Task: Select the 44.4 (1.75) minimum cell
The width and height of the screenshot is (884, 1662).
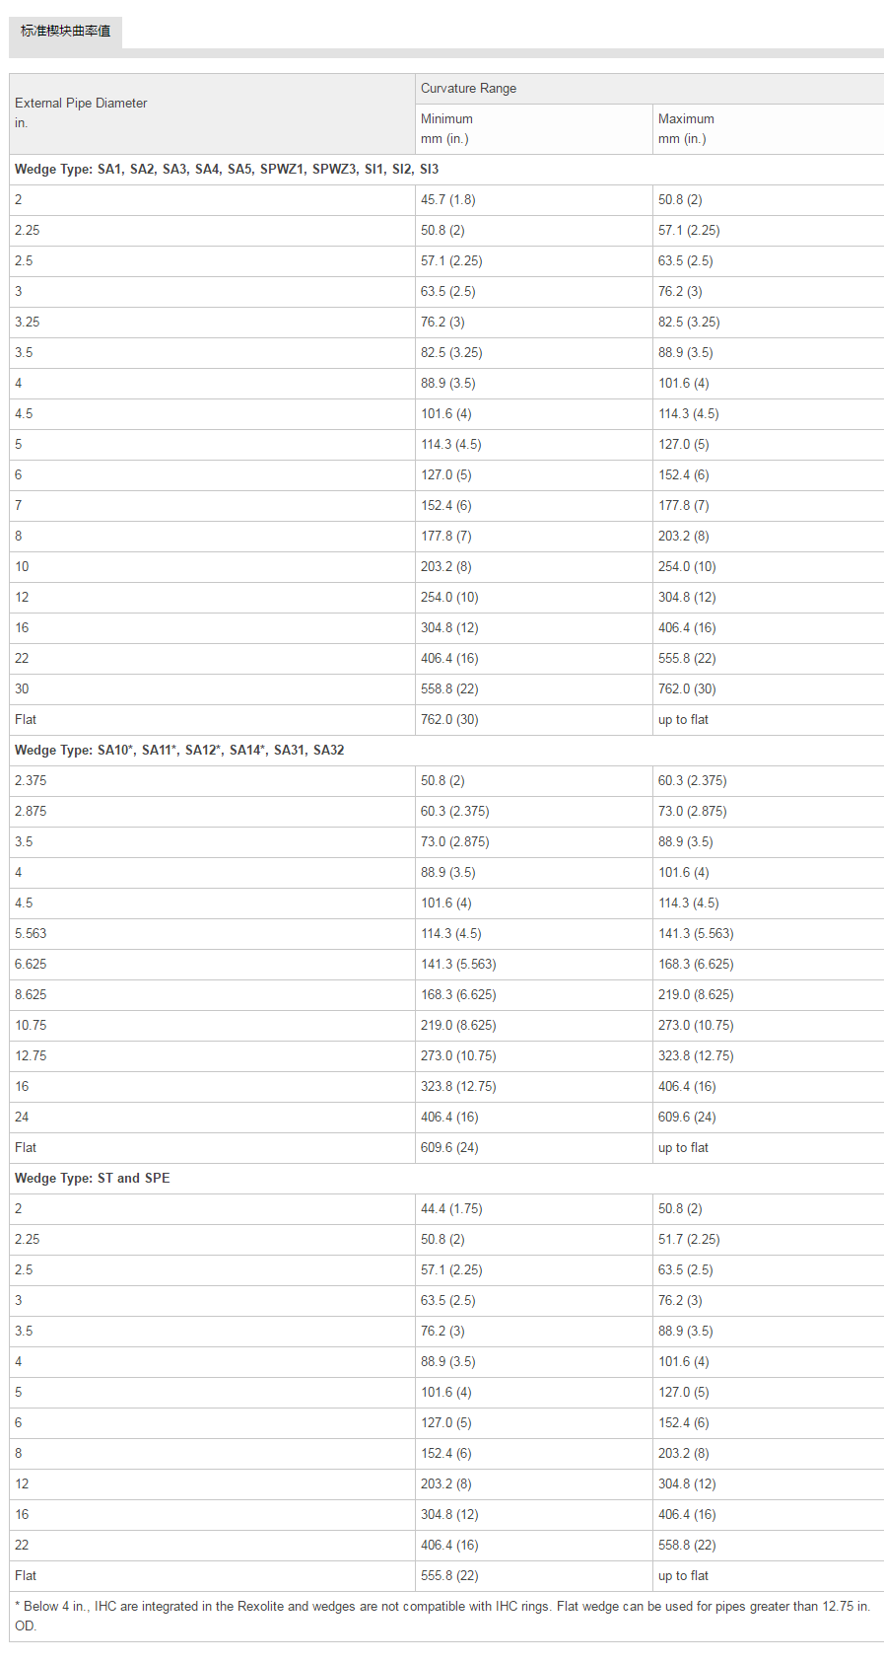Action: tap(451, 1208)
